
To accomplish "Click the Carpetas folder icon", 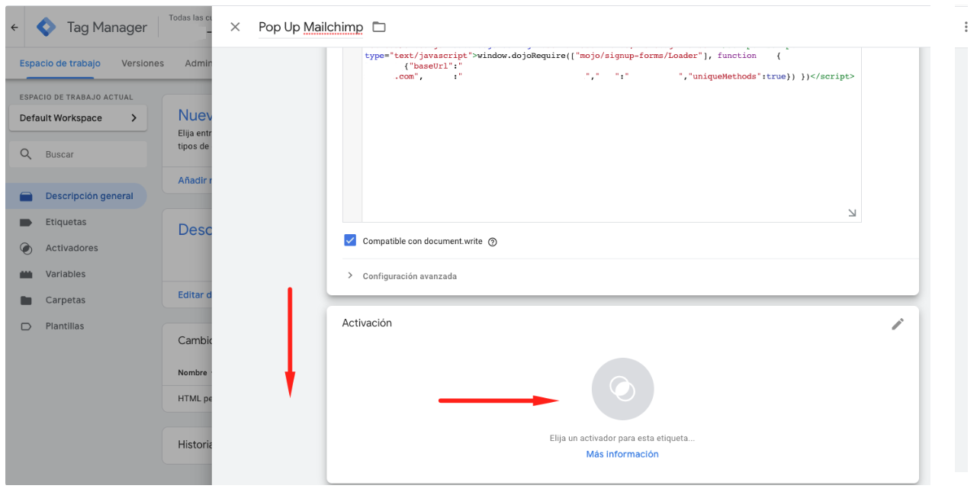I will tap(26, 300).
